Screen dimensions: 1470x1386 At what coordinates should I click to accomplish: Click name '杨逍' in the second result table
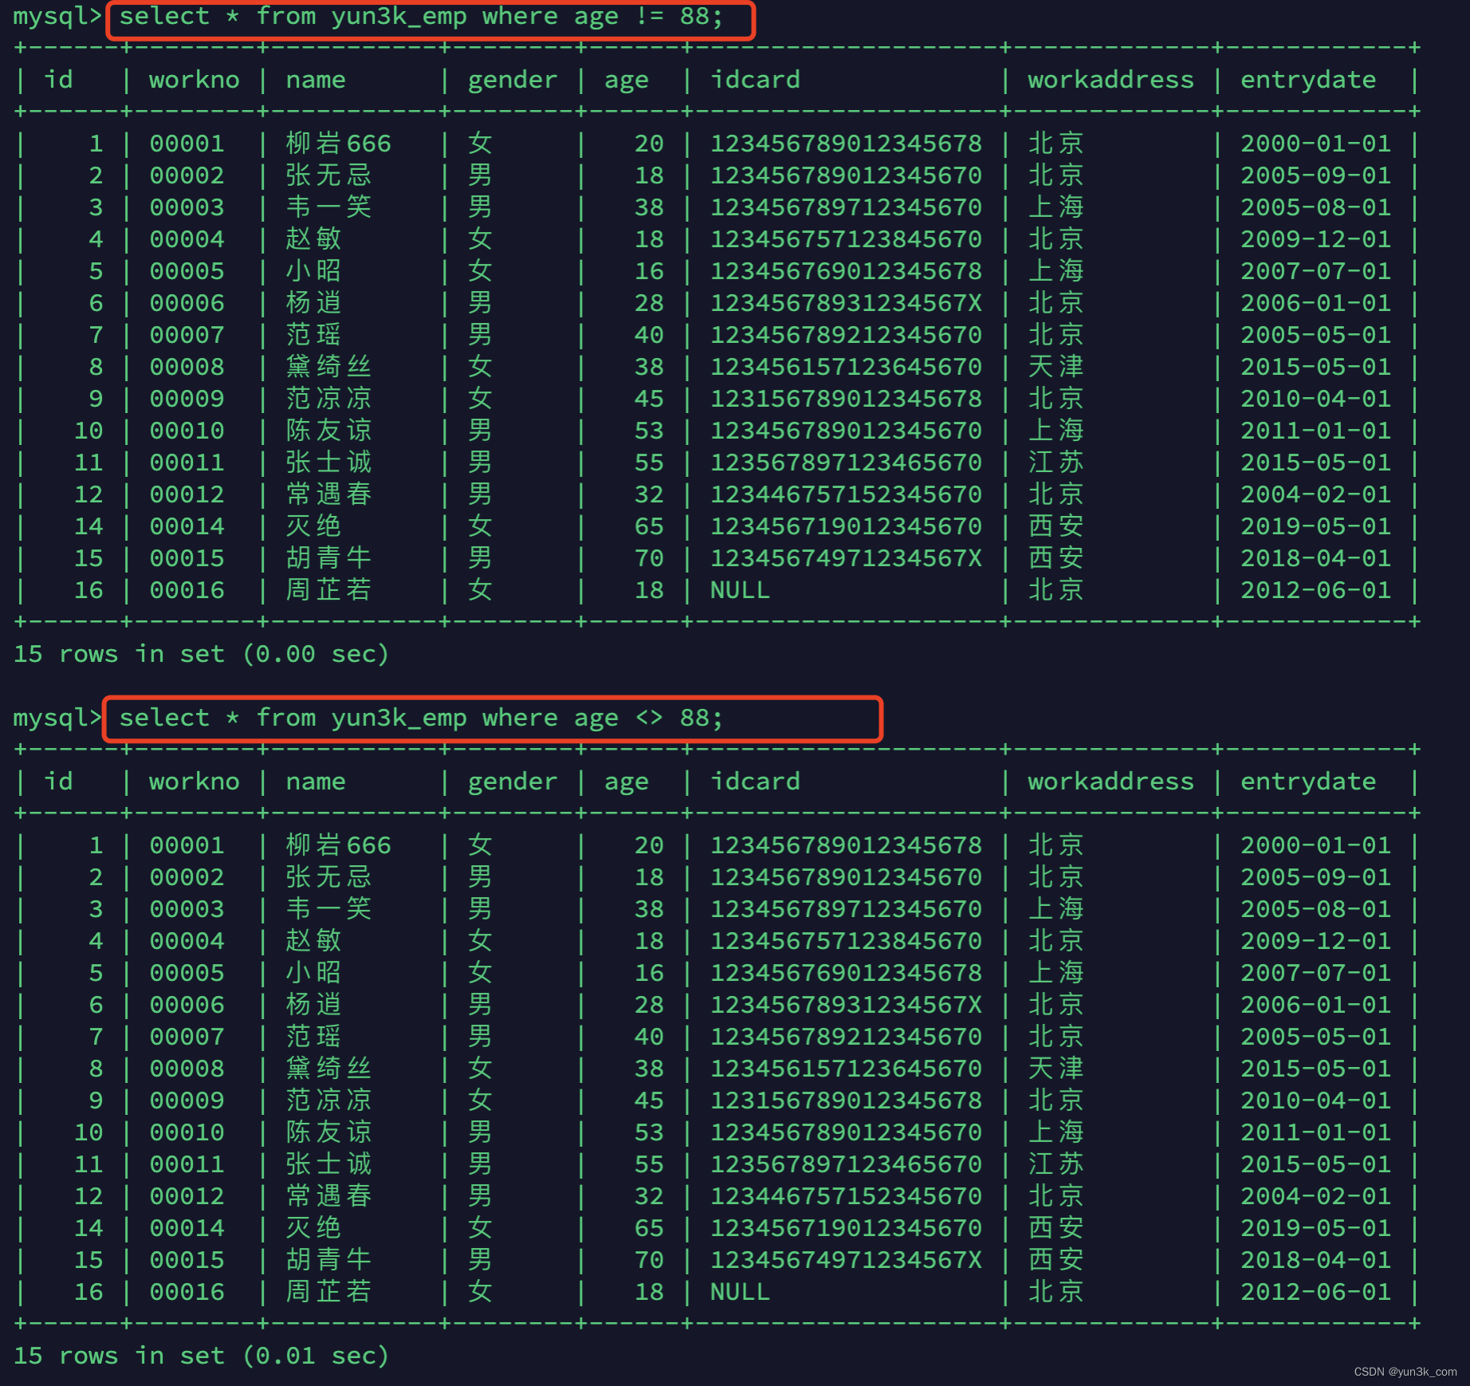tap(313, 1005)
